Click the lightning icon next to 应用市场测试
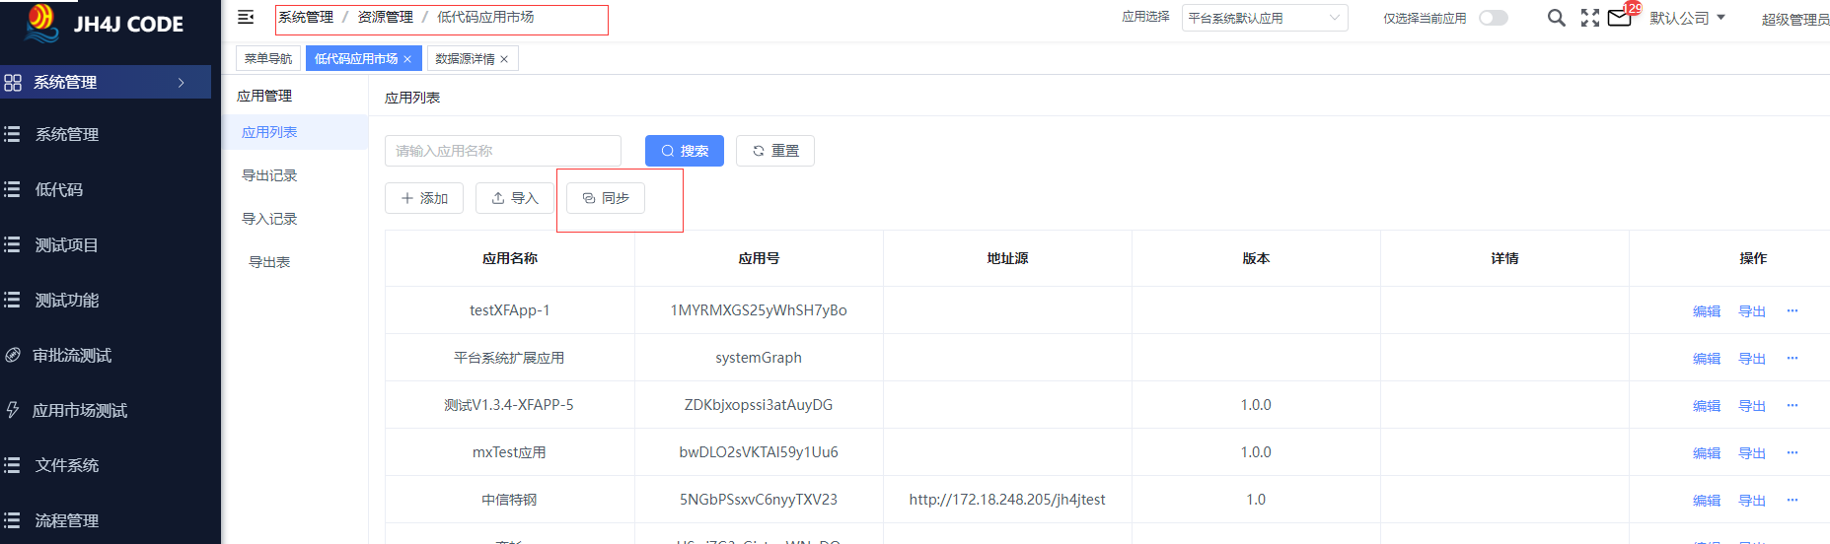The height and width of the screenshot is (544, 1830). [x=12, y=410]
